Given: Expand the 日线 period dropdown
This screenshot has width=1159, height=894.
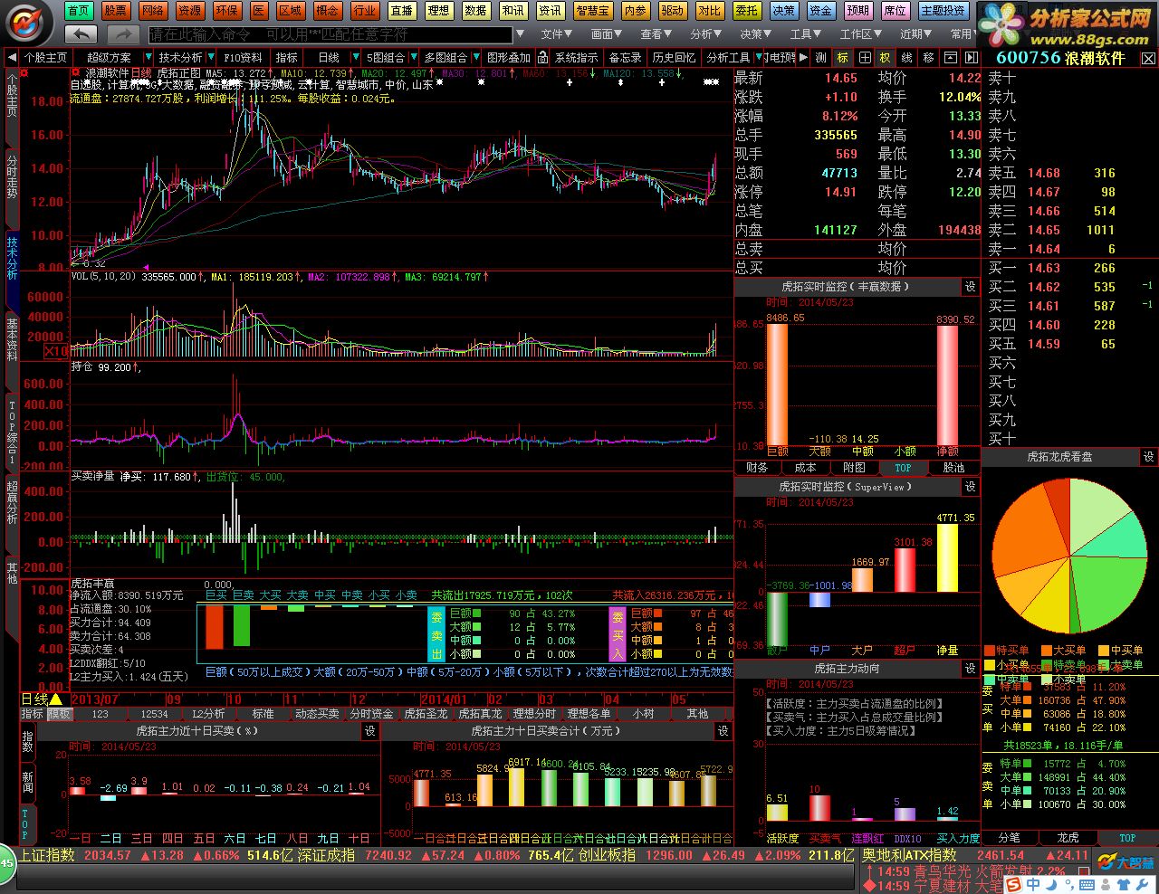Looking at the screenshot, I should click(357, 58).
